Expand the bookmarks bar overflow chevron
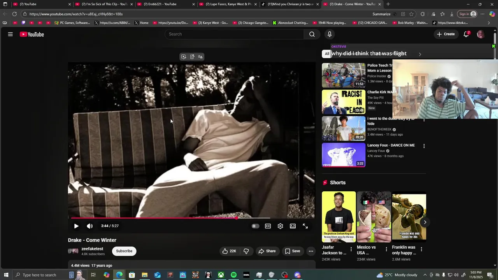 (x=489, y=23)
